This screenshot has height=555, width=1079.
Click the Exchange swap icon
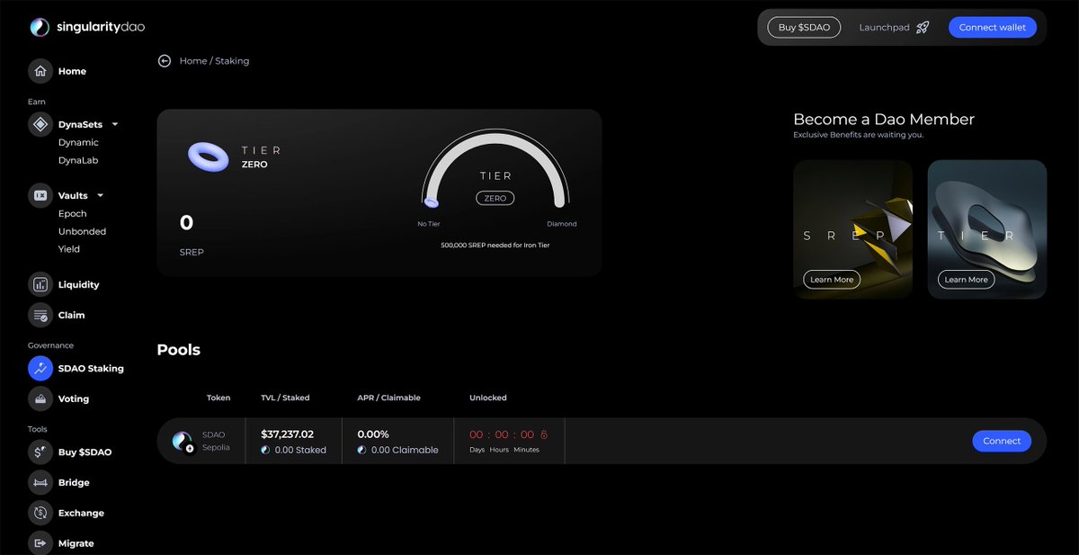pos(40,513)
